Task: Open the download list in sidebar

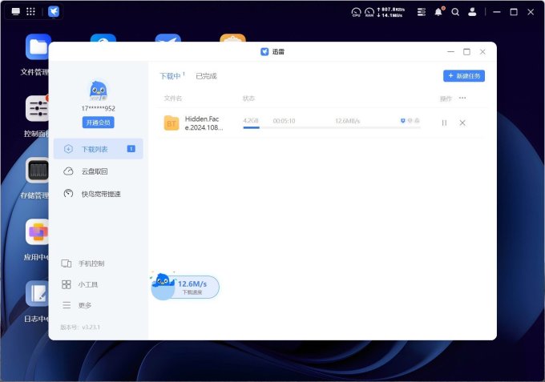Action: (99, 149)
